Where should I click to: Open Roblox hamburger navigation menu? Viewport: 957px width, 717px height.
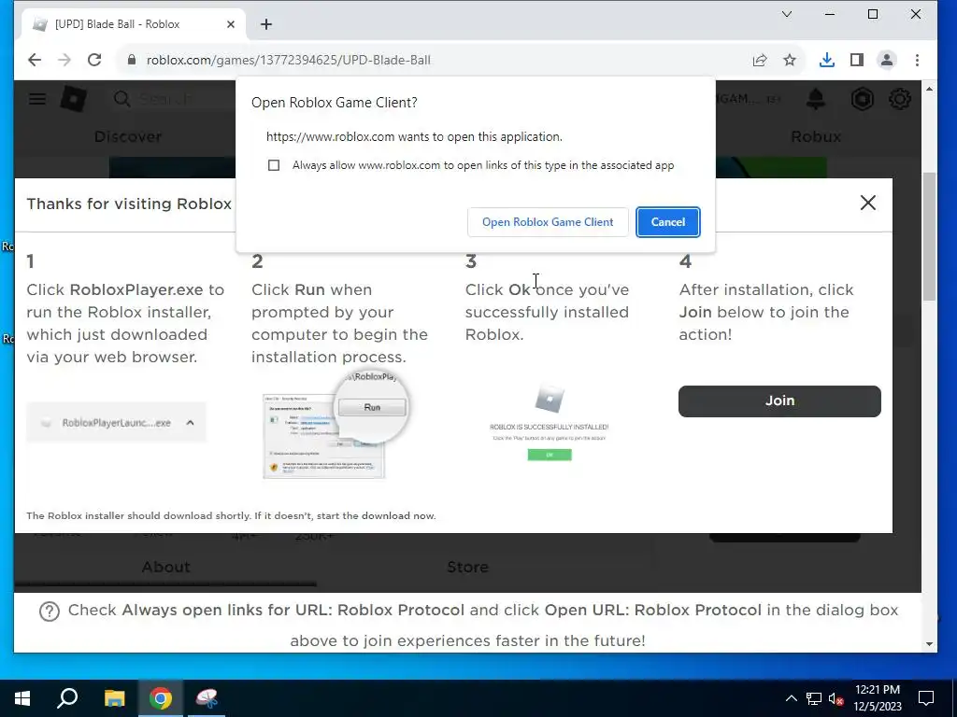click(37, 99)
